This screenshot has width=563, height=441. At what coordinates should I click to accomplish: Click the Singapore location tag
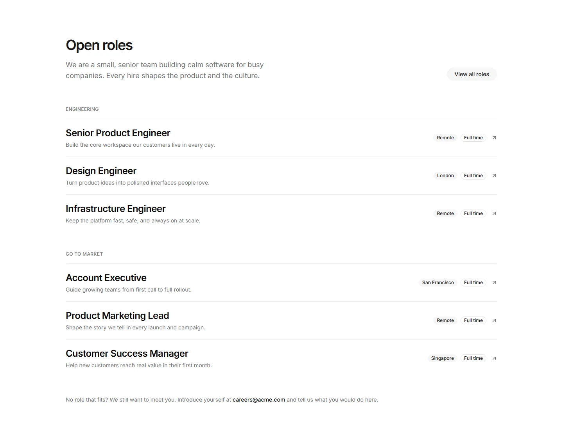tap(443, 358)
